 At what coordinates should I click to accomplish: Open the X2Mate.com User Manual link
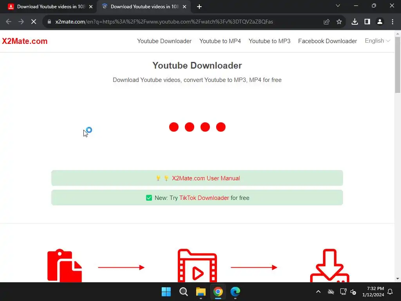(x=206, y=178)
